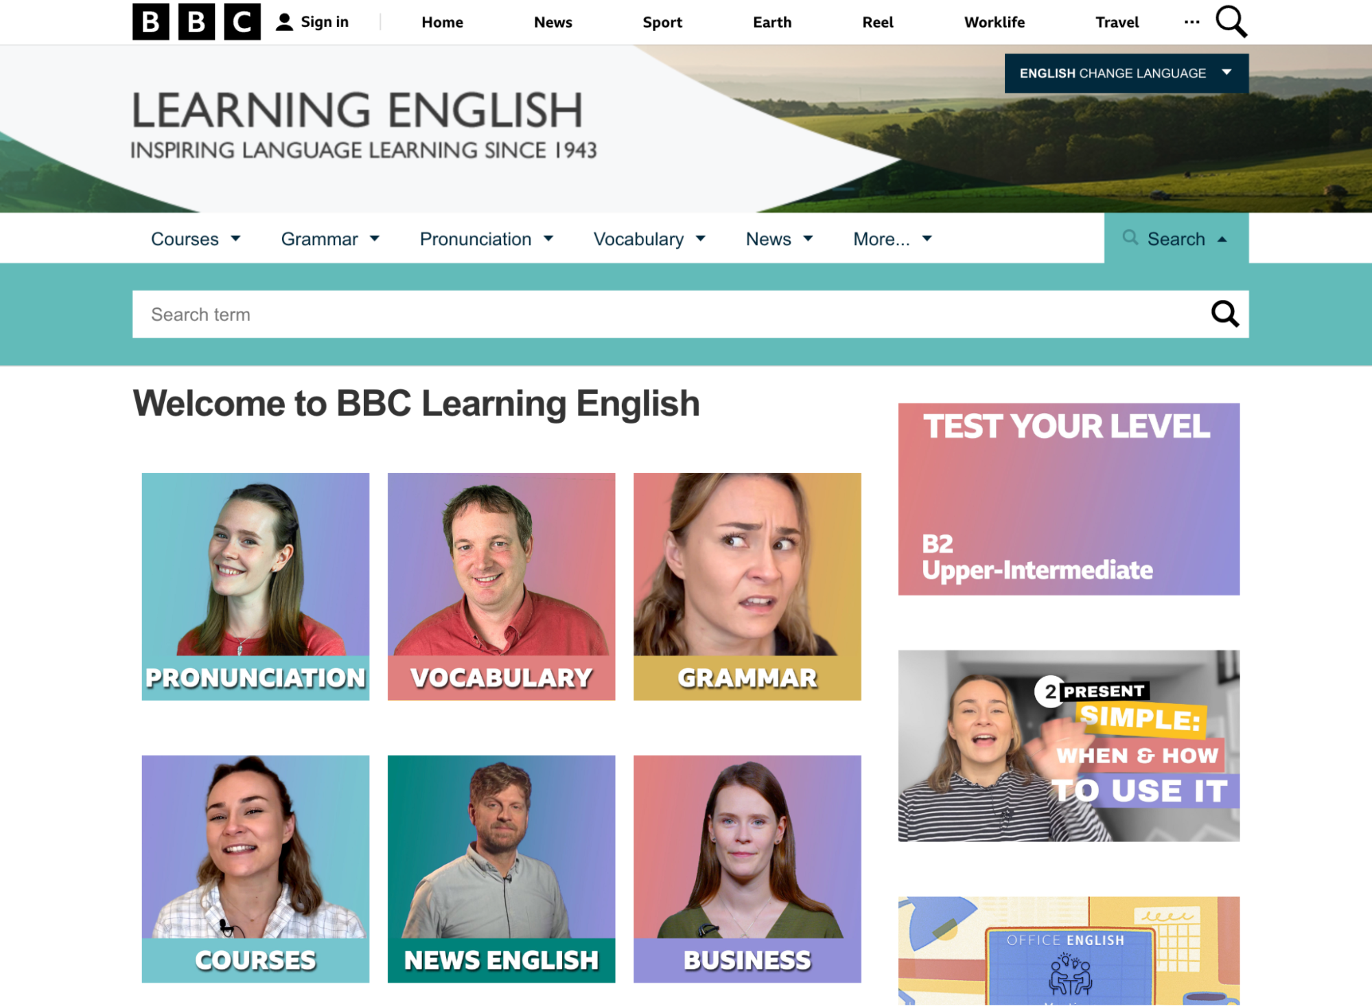Go to Sport in top navigation
Viewport: 1372px width, 1006px height.
point(662,22)
